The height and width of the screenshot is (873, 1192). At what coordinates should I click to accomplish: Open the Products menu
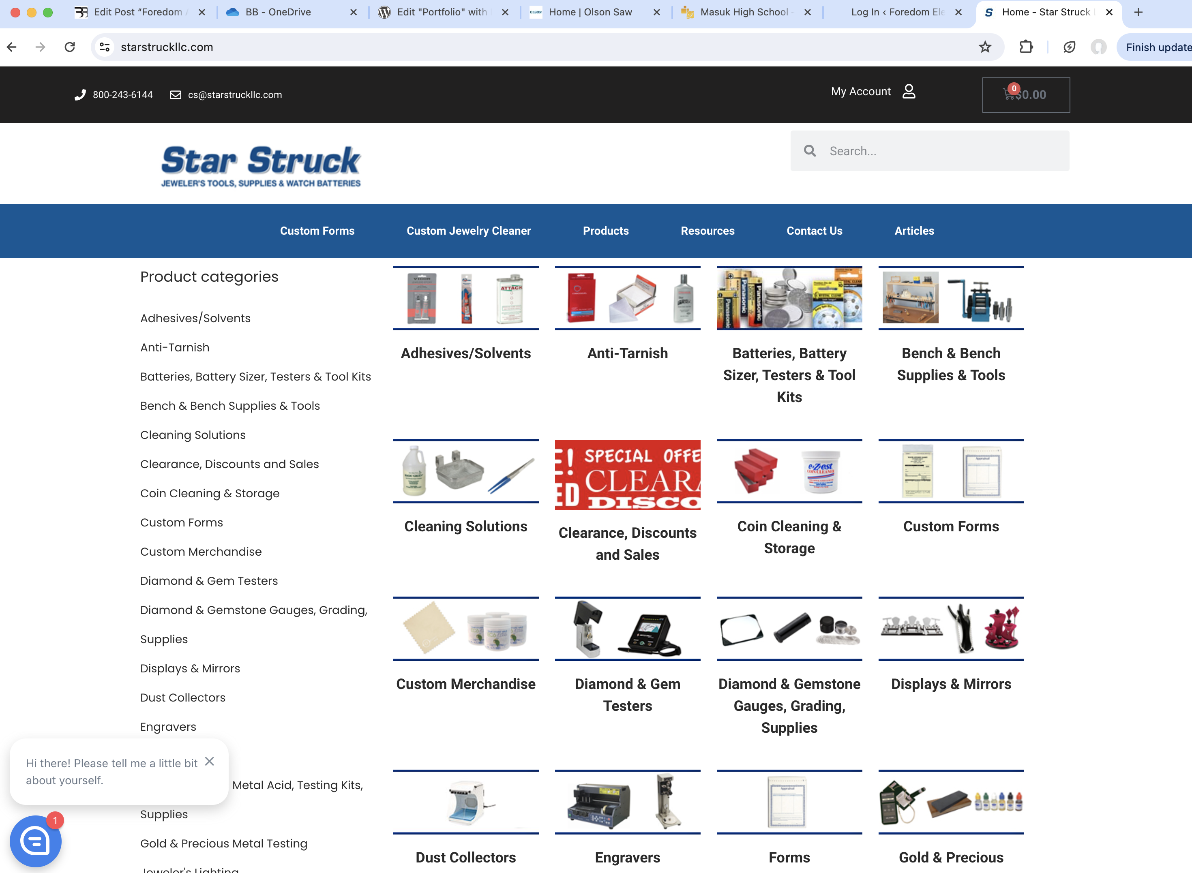click(606, 231)
